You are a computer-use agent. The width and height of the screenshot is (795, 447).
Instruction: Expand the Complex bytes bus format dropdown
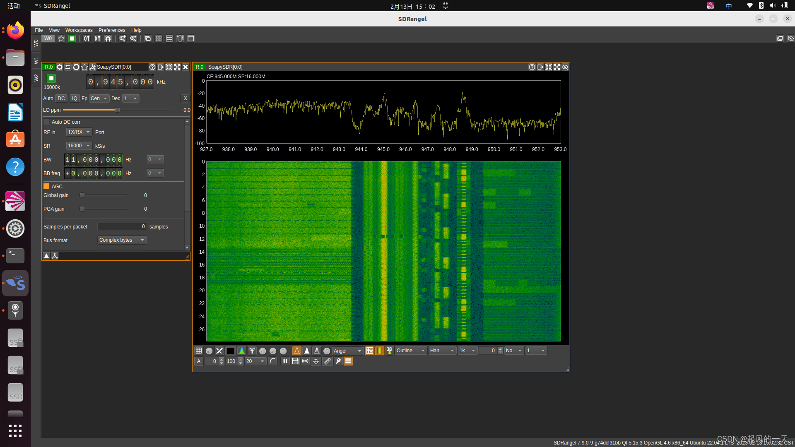122,240
